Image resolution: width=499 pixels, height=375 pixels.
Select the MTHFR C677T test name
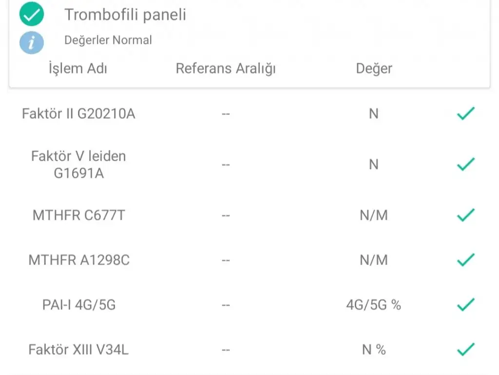coord(78,215)
